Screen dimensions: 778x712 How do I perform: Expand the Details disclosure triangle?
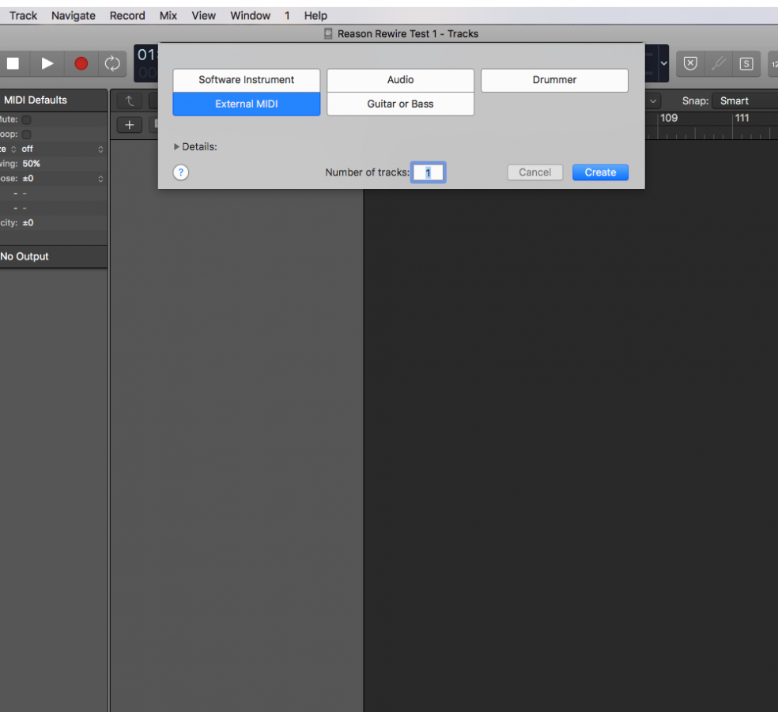tap(177, 147)
